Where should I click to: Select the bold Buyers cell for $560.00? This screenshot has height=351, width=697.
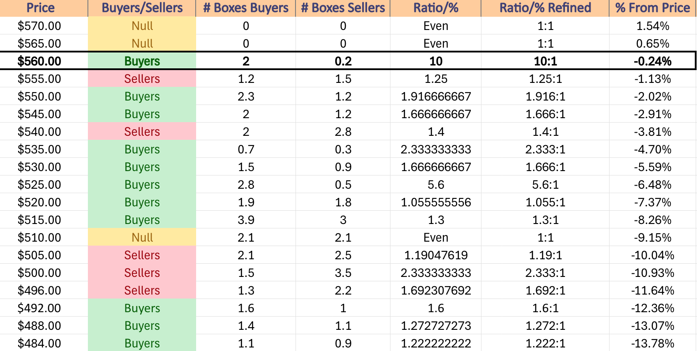click(142, 61)
